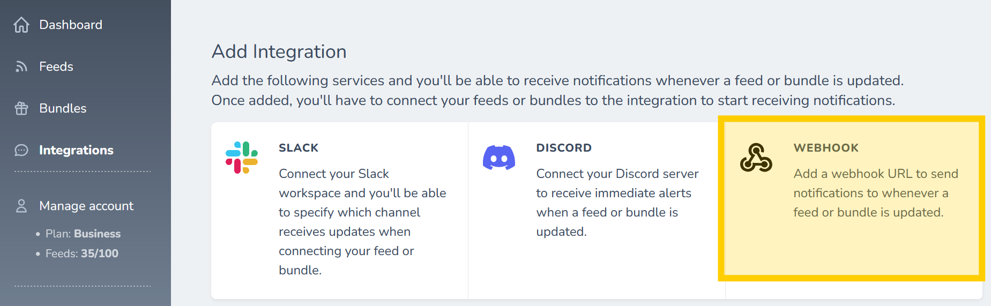Click the Plan: Business entry
The image size is (991, 306).
[83, 234]
